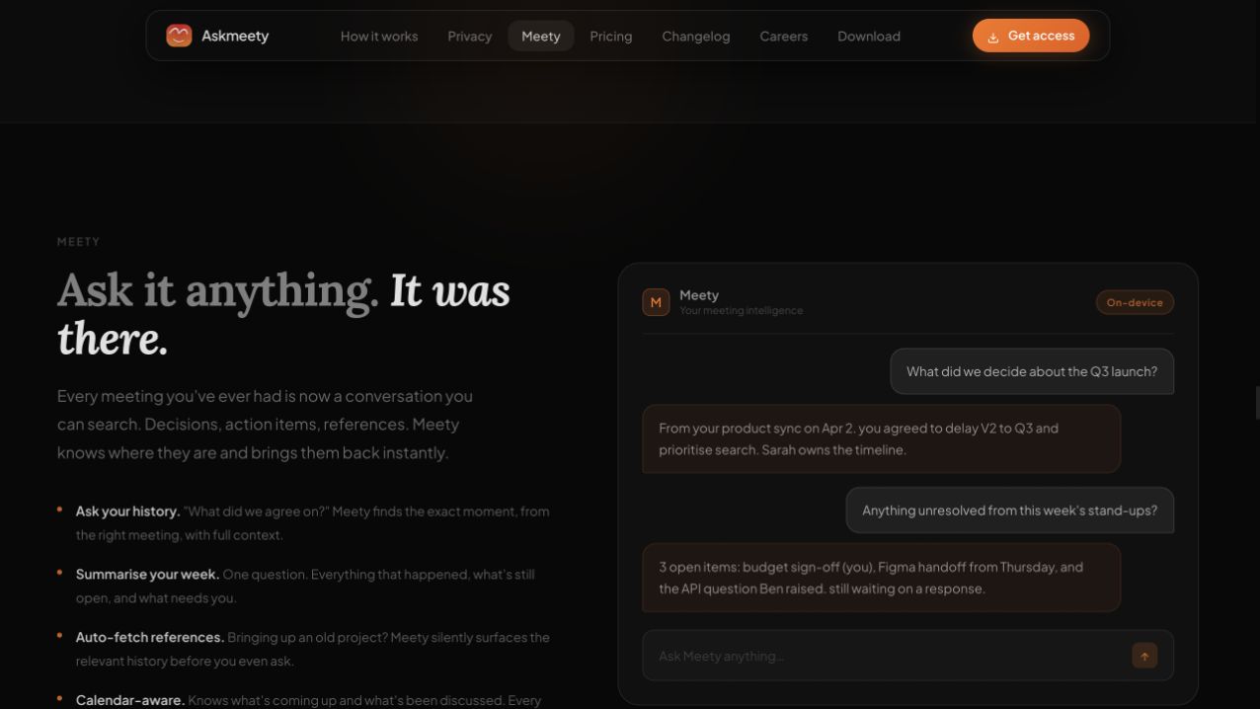Click the Askmeety brand name
1260x709 pixels.
235,36
